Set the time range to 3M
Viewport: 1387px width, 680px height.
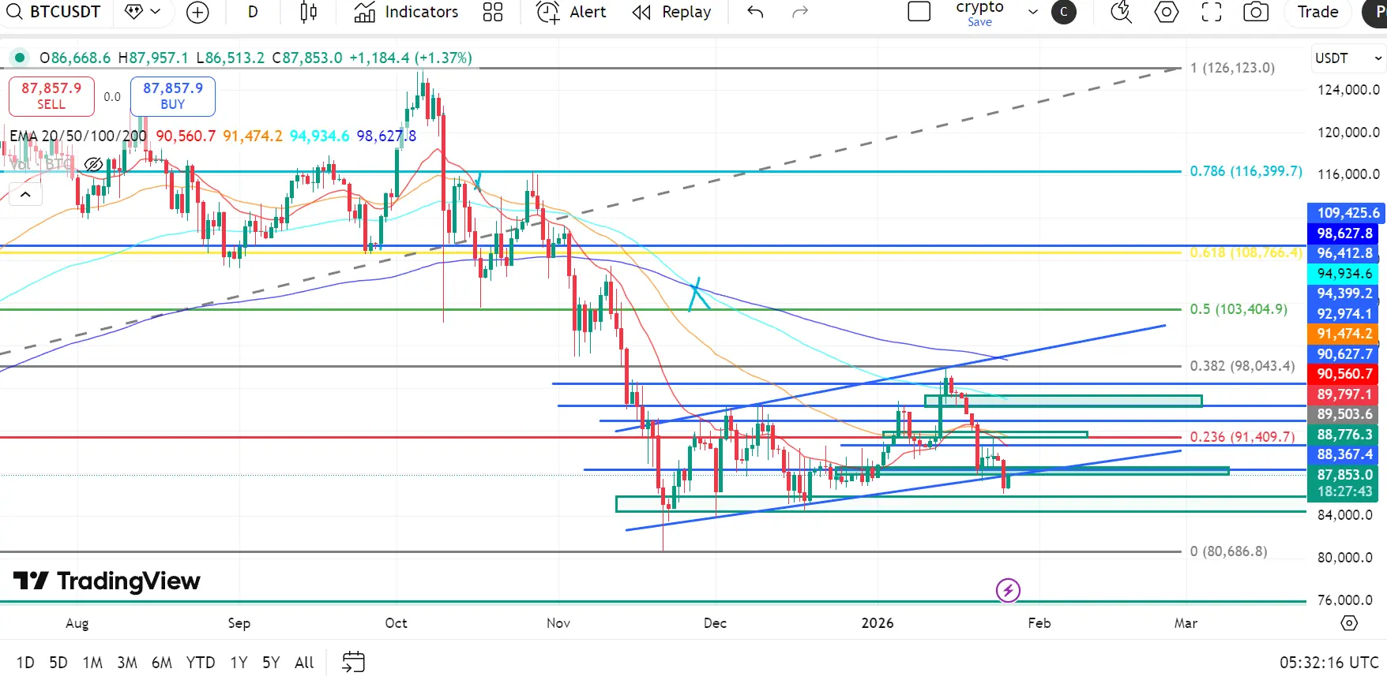(x=127, y=663)
